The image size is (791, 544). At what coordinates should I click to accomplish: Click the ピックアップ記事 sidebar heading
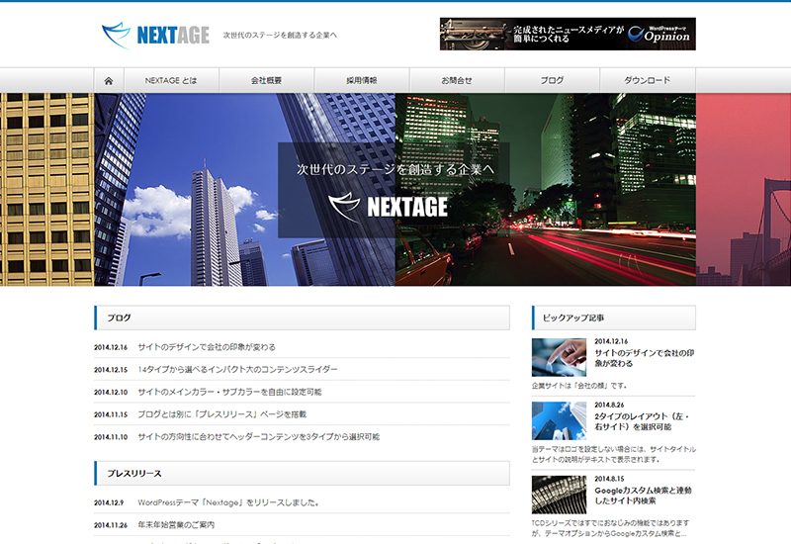pyautogui.click(x=613, y=317)
